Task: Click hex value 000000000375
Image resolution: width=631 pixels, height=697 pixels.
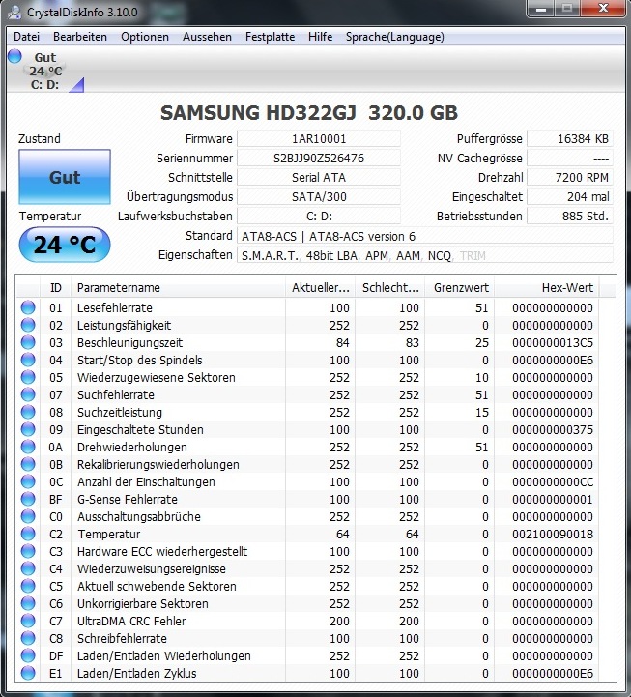Action: point(553,429)
